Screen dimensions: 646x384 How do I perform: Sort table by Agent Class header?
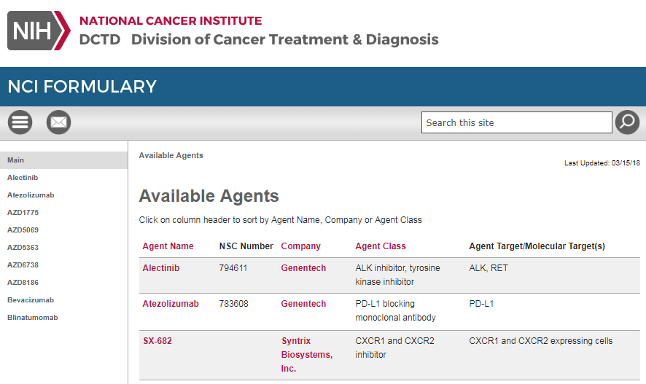click(x=381, y=246)
